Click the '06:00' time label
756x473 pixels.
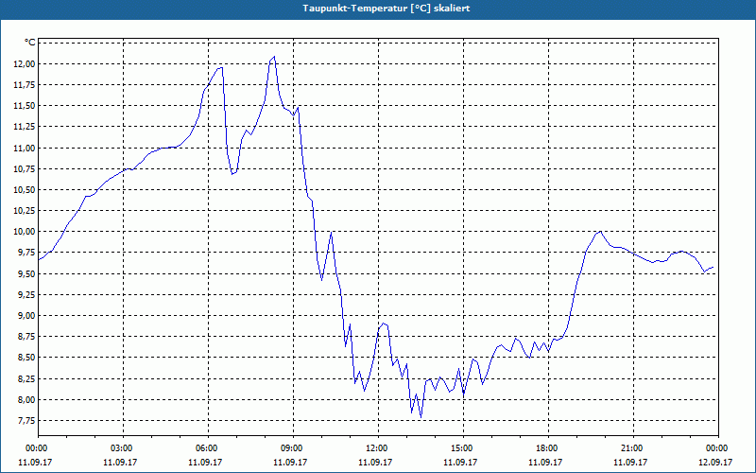click(208, 448)
